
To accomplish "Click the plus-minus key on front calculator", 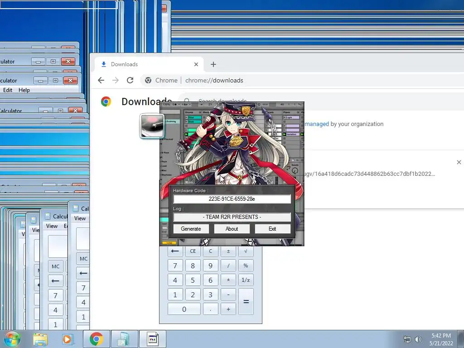I will [x=228, y=251].
